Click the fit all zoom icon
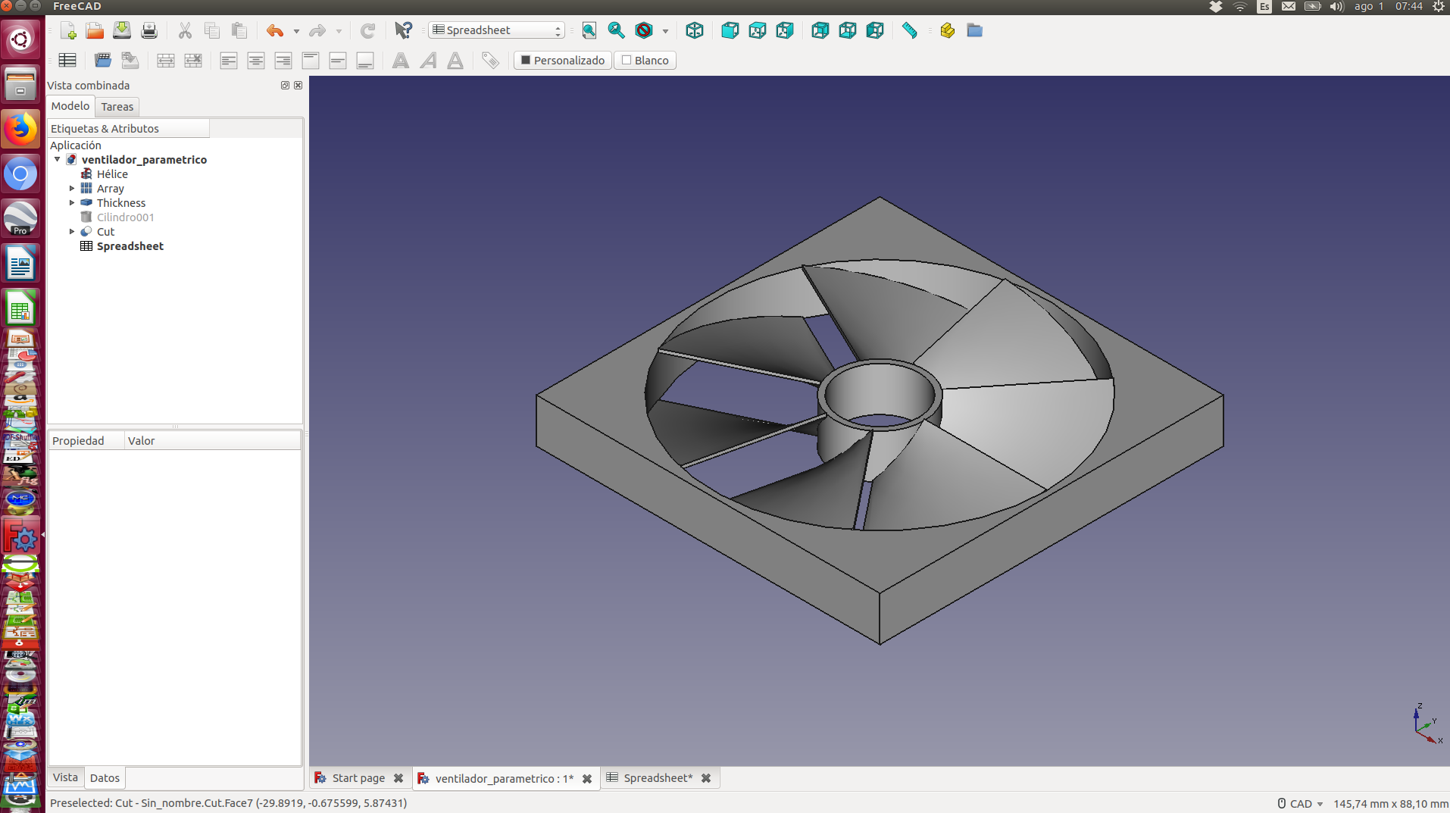1450x813 pixels. (x=589, y=30)
